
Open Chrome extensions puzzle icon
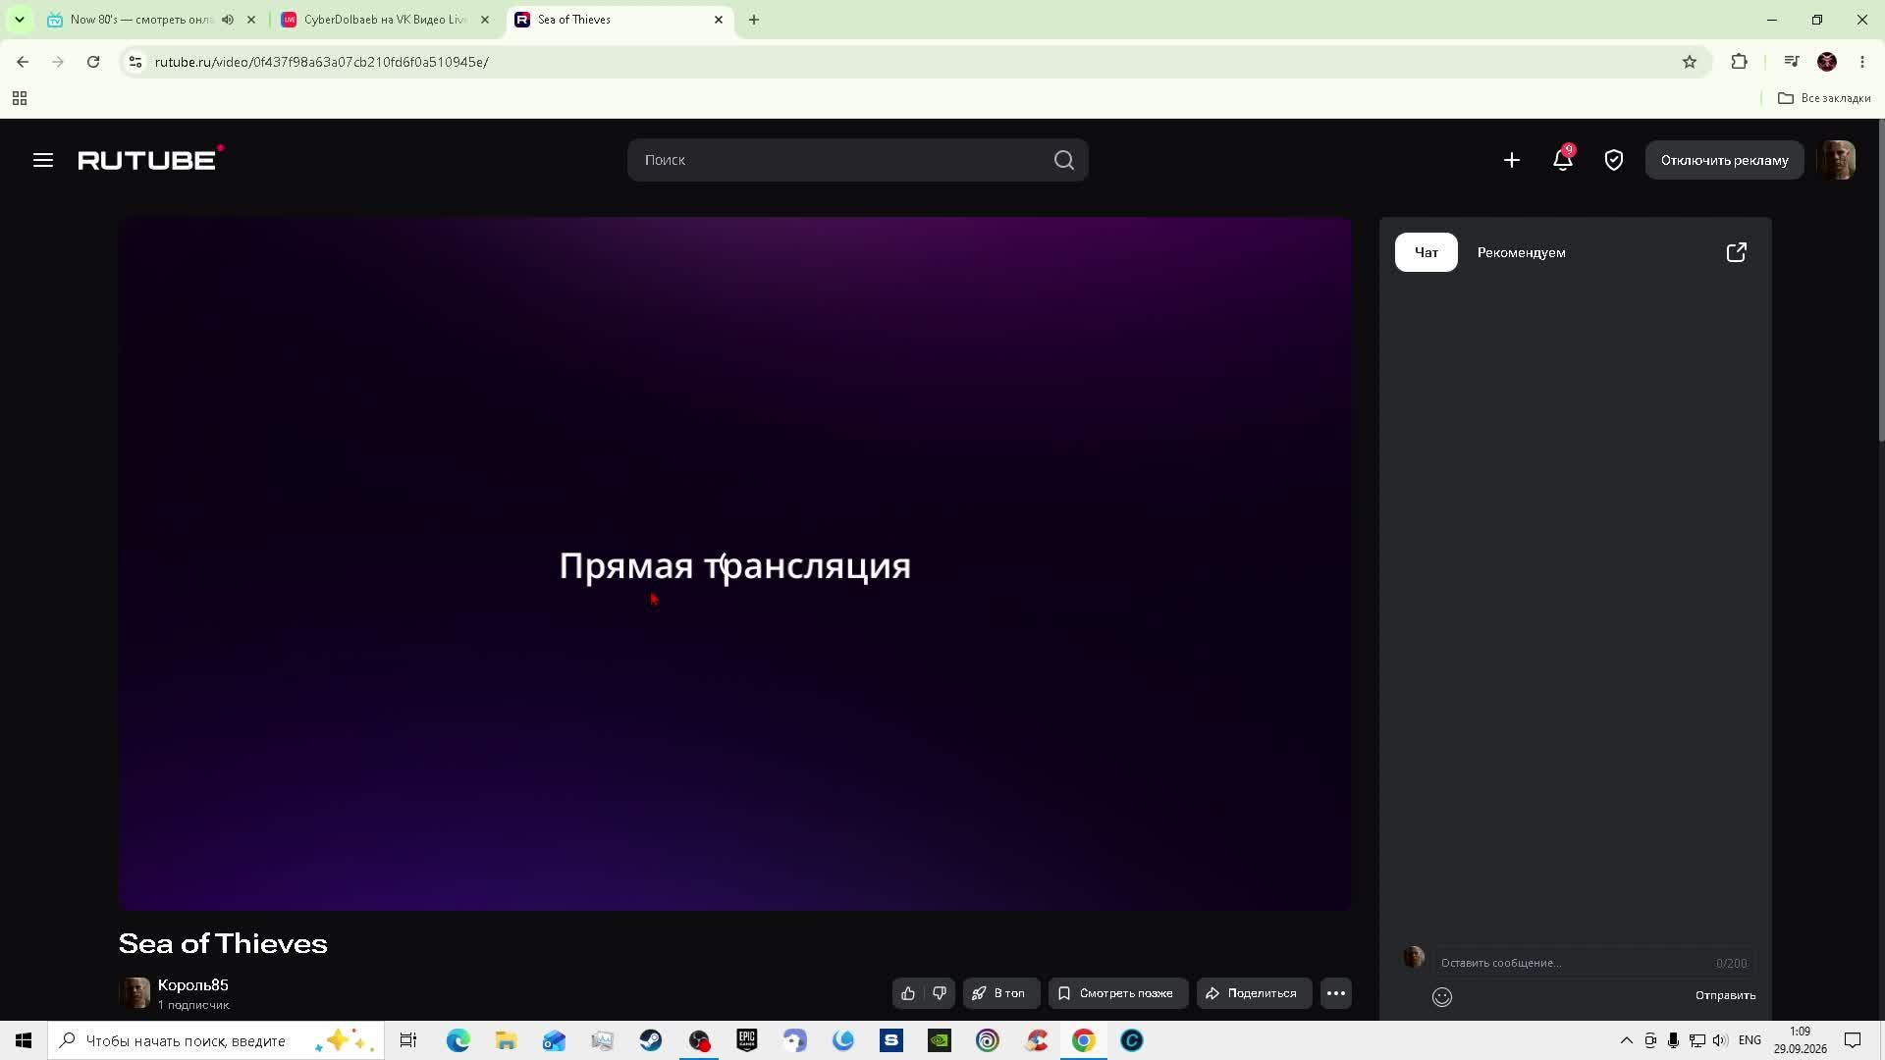tap(1740, 62)
